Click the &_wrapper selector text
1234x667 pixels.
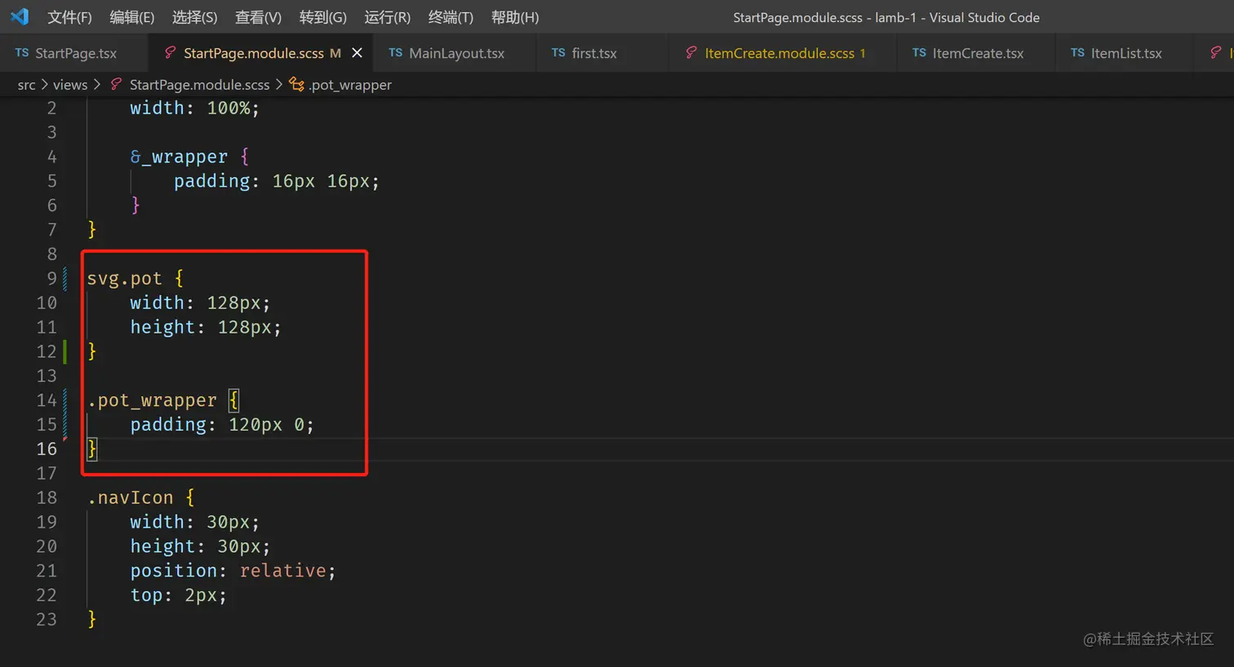click(179, 157)
